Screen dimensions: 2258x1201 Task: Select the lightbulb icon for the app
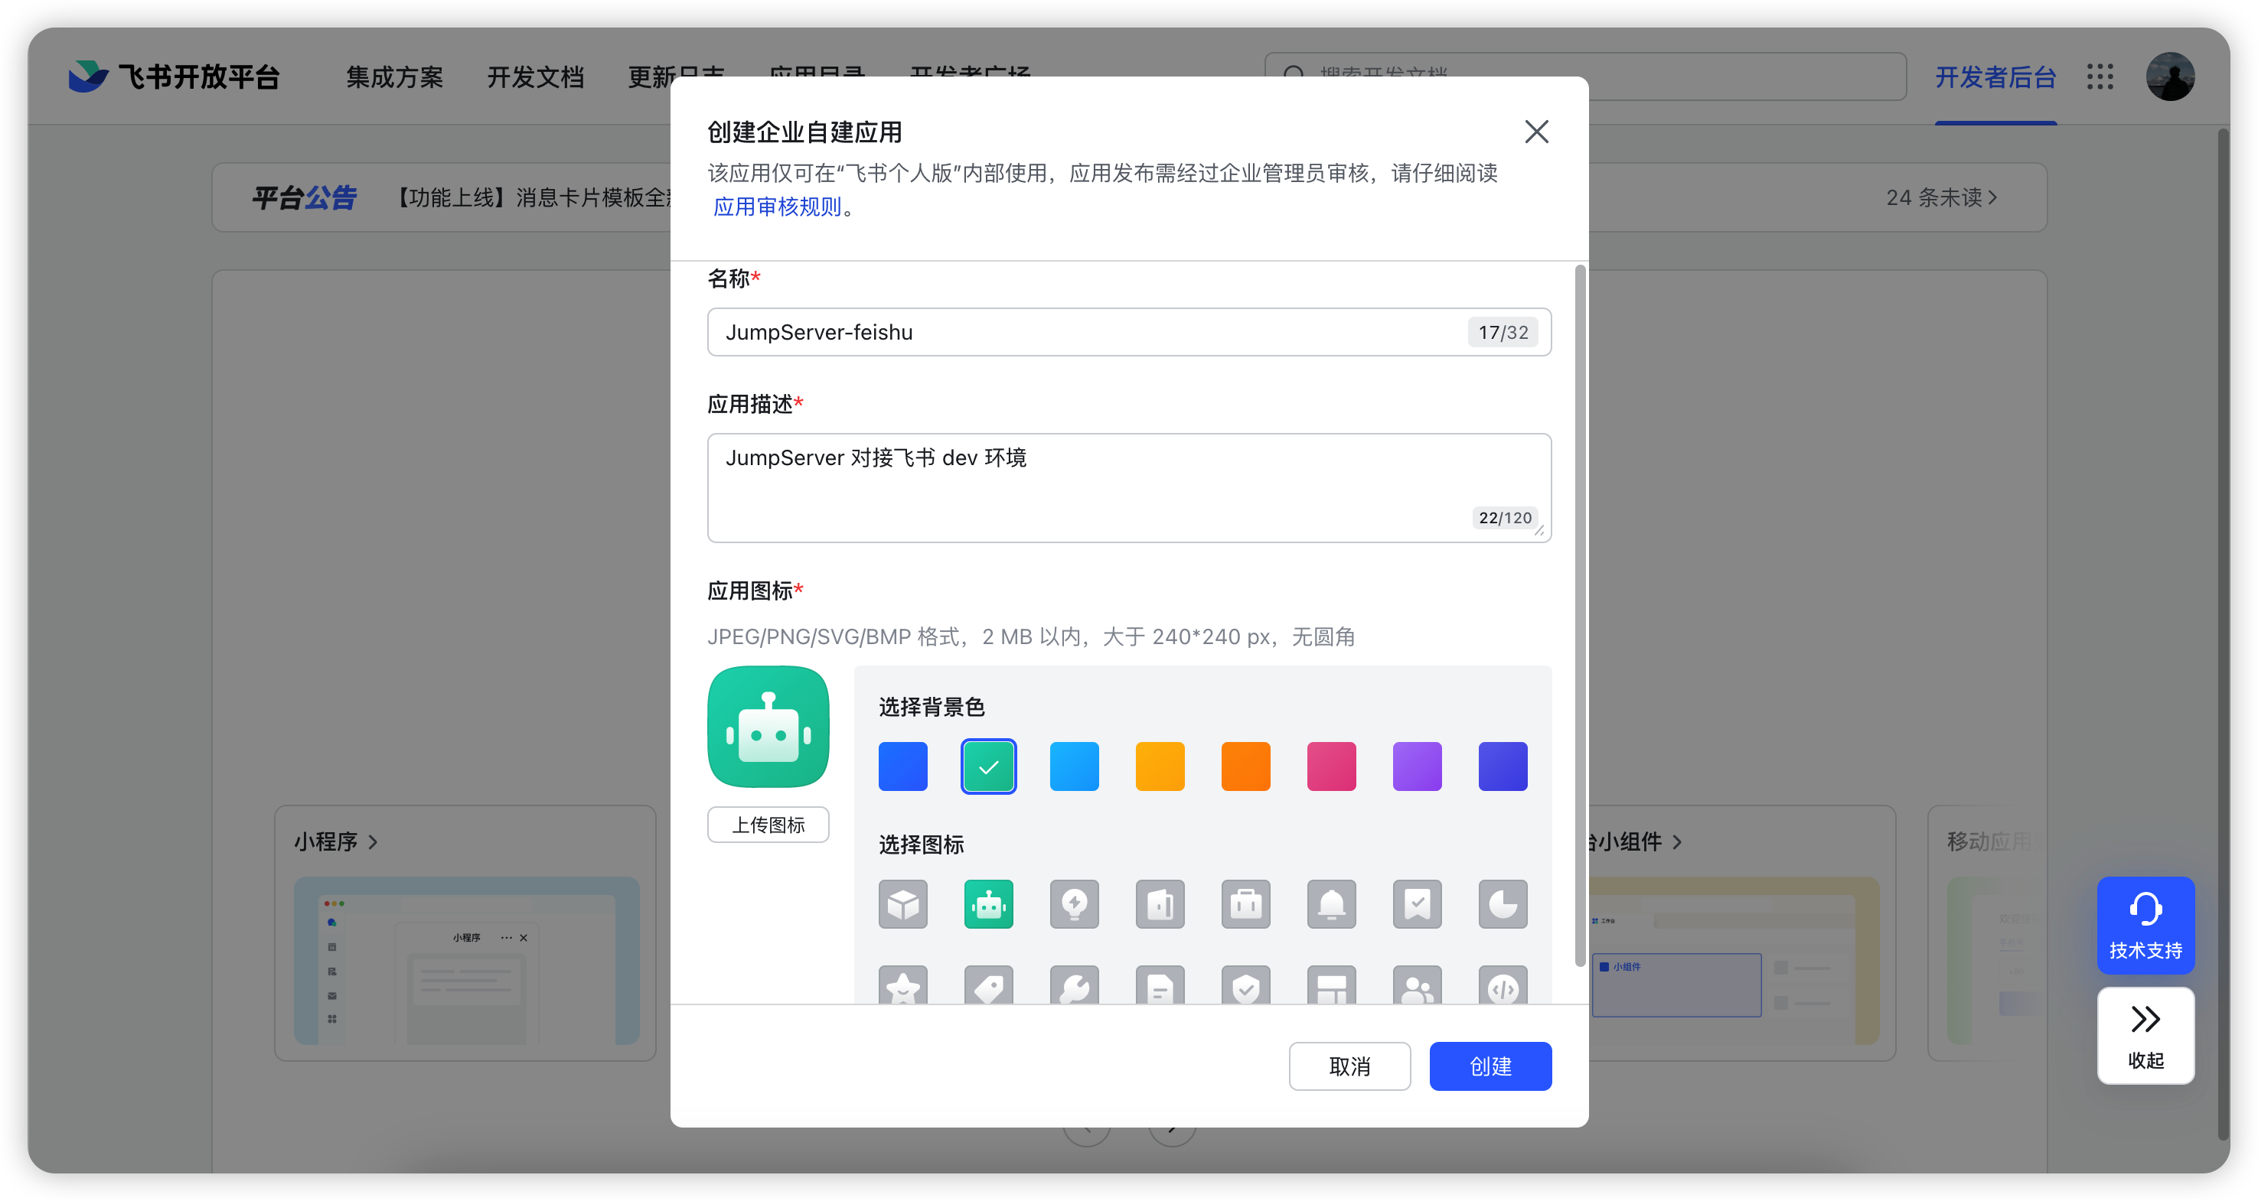[x=1074, y=904]
